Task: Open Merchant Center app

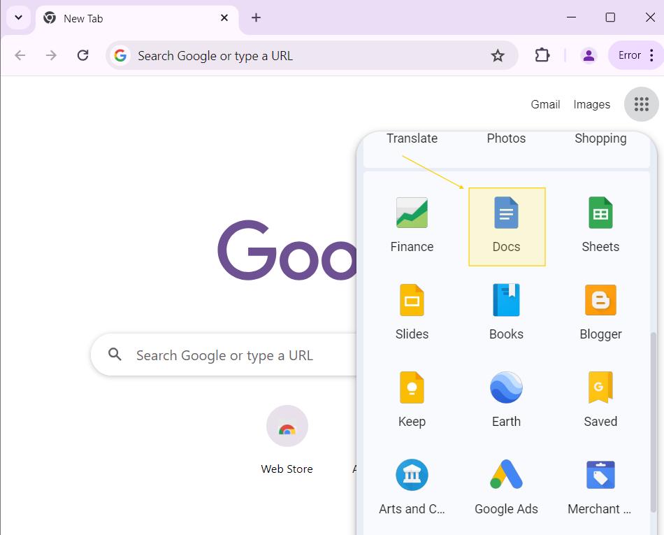Action: tap(600, 487)
